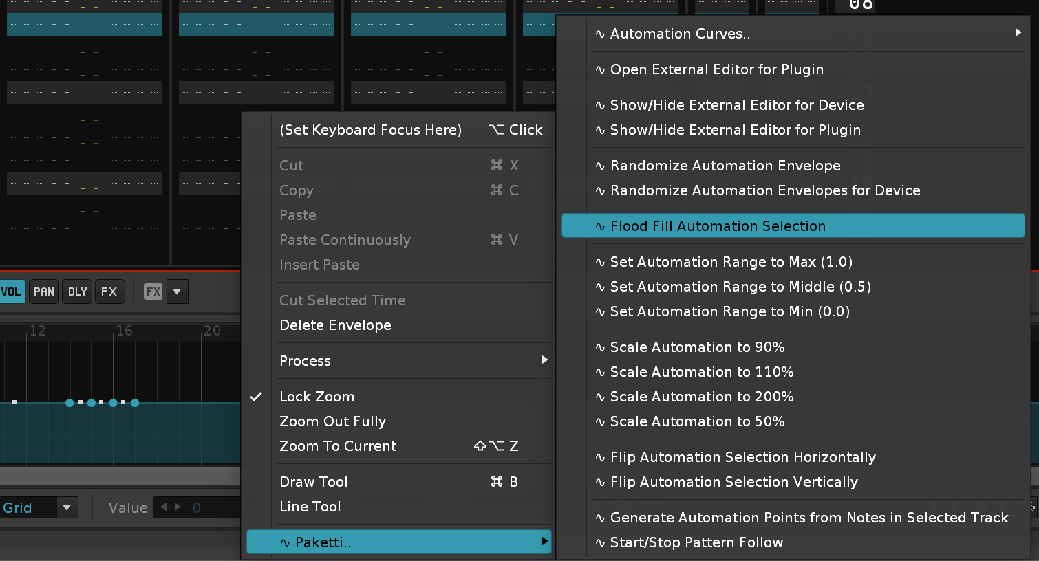This screenshot has width=1039, height=561.
Task: Click the rightmost automation envelope point
Action: (135, 403)
